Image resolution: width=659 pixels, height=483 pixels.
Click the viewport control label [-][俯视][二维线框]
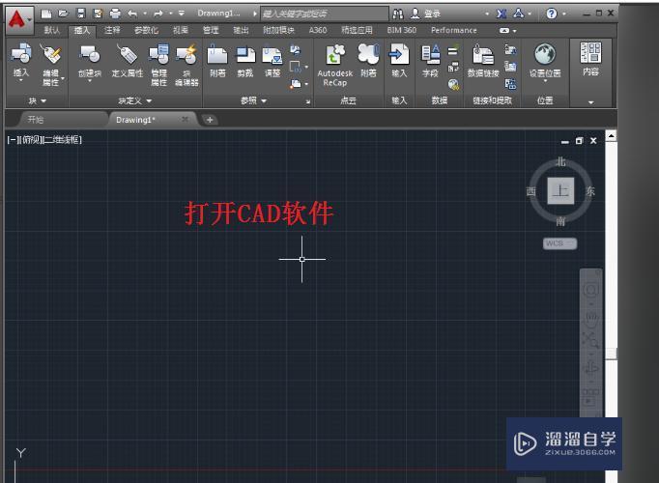[44, 140]
